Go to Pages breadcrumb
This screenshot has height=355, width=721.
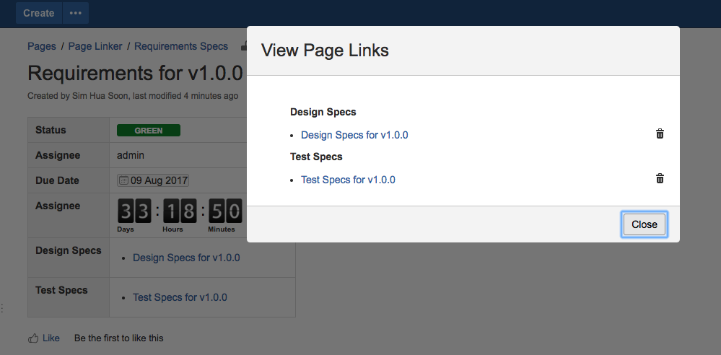pyautogui.click(x=42, y=46)
